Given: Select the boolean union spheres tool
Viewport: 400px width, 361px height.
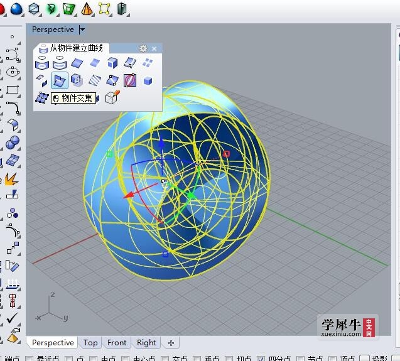Looking at the screenshot, I should [13, 143].
